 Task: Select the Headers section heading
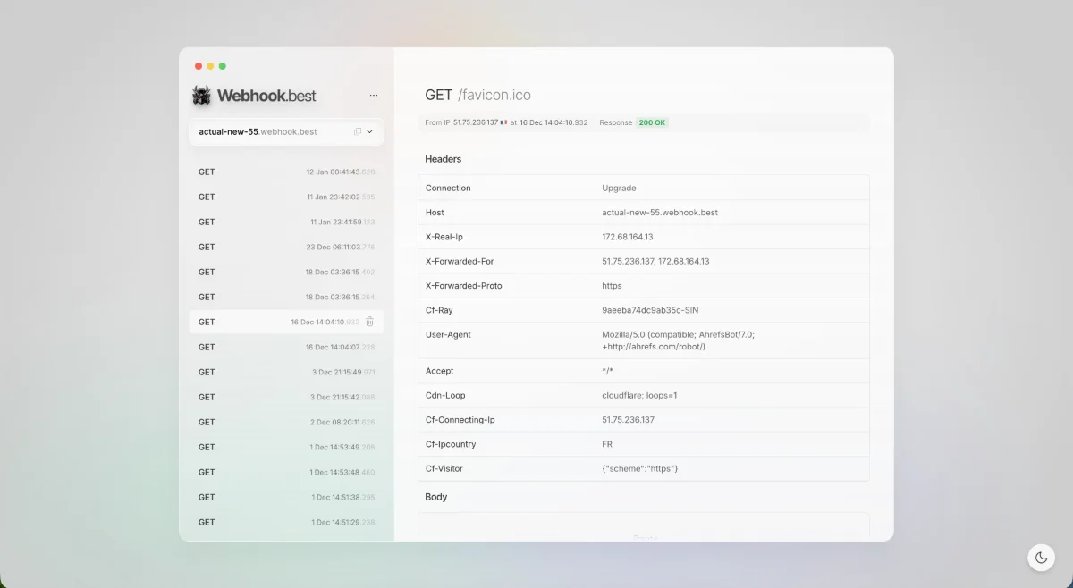(x=443, y=159)
